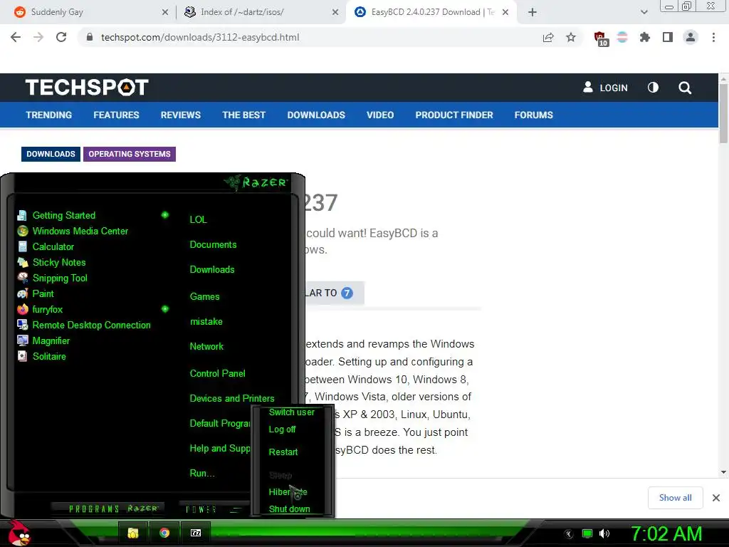Open DOWNLOADS in TechSpot nav bar

pos(316,115)
